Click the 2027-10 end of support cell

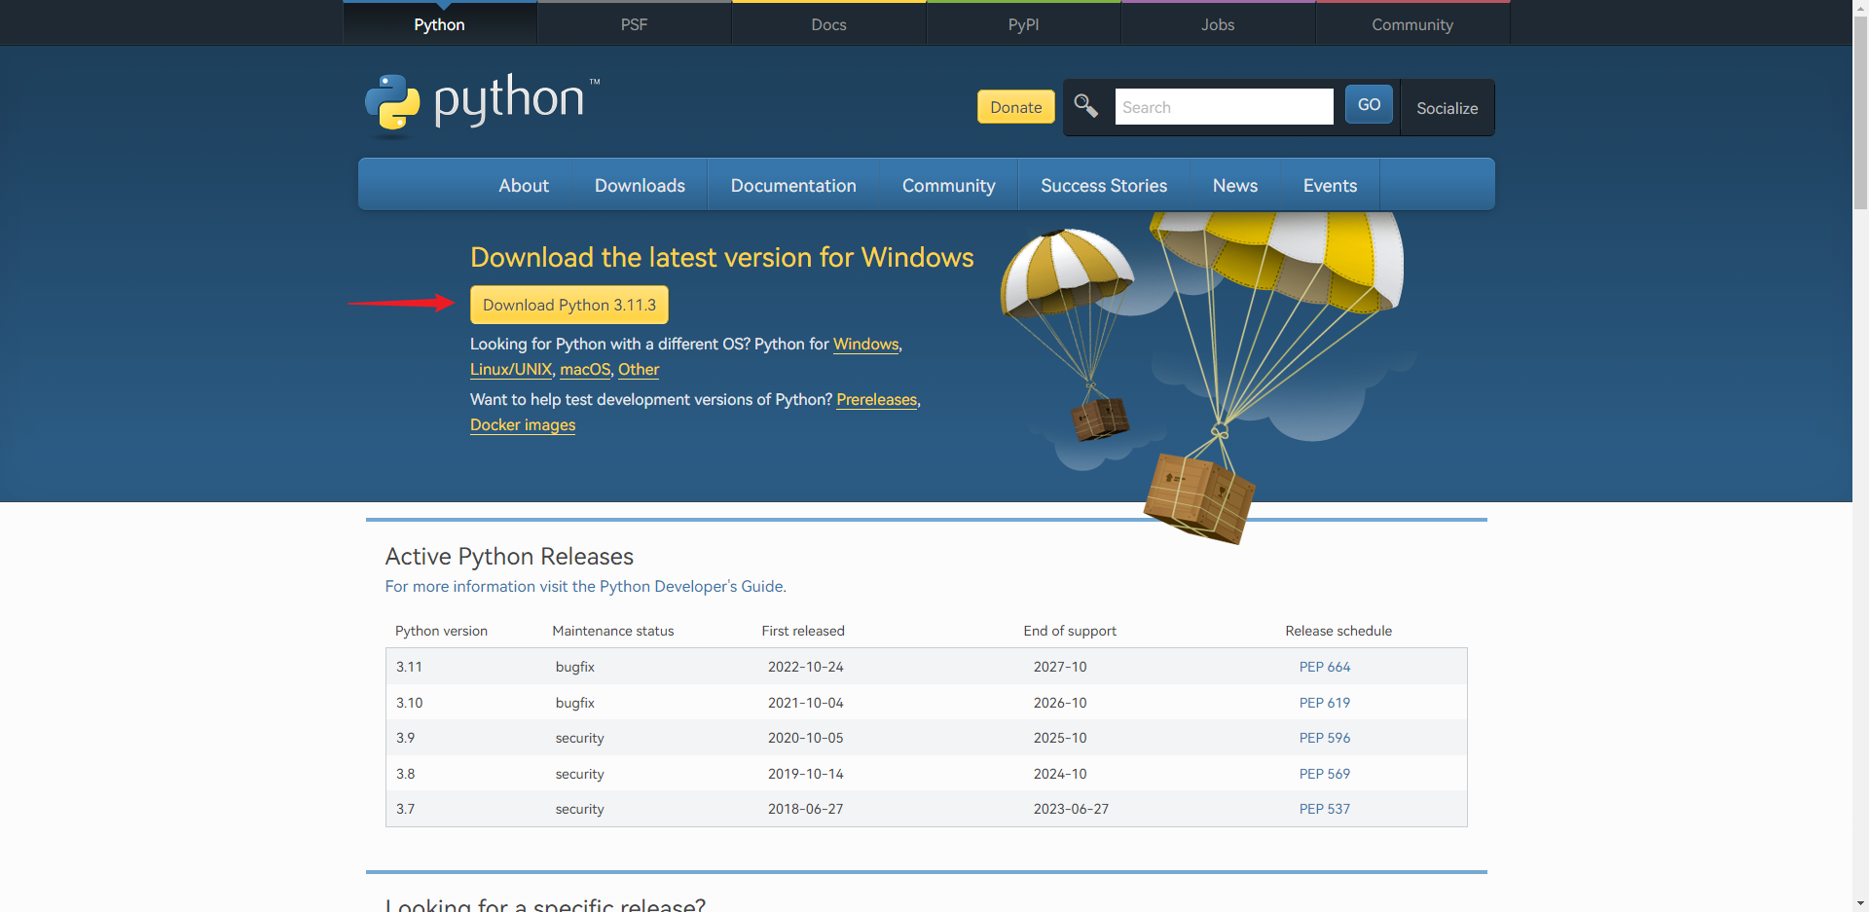(x=1060, y=667)
